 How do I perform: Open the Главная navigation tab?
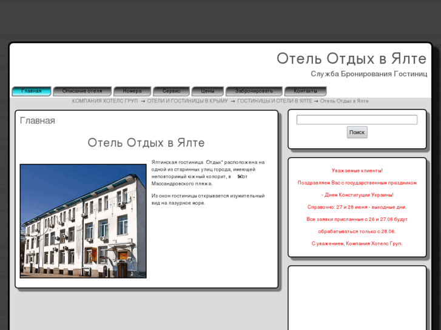pos(32,91)
